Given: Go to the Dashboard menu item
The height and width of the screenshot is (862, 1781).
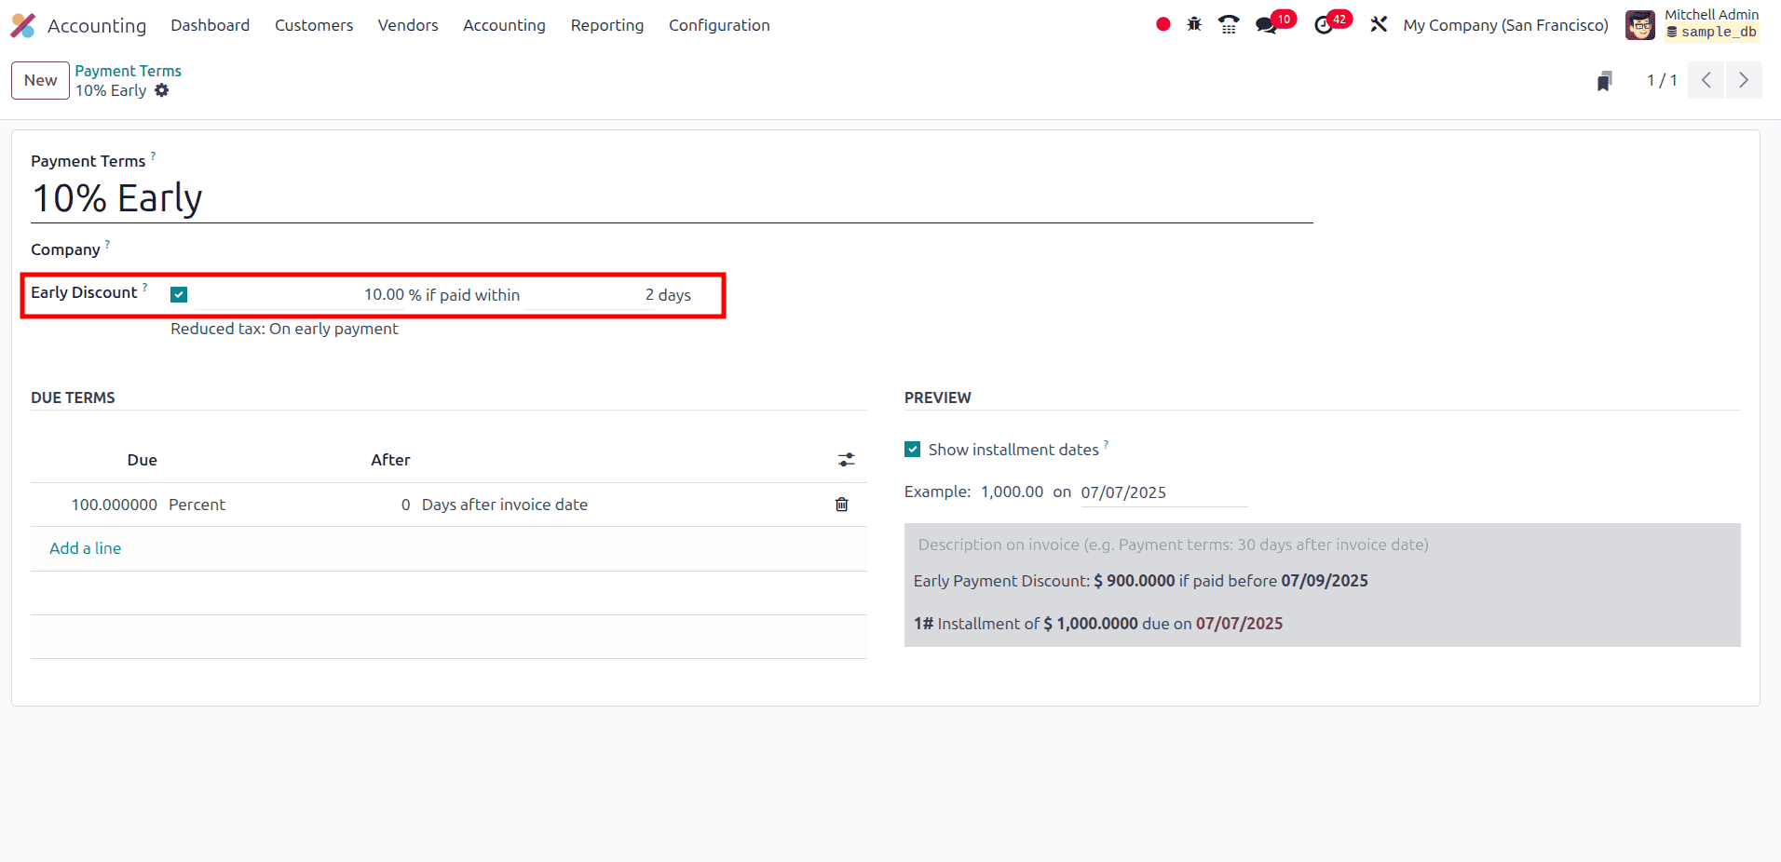Looking at the screenshot, I should (x=211, y=25).
